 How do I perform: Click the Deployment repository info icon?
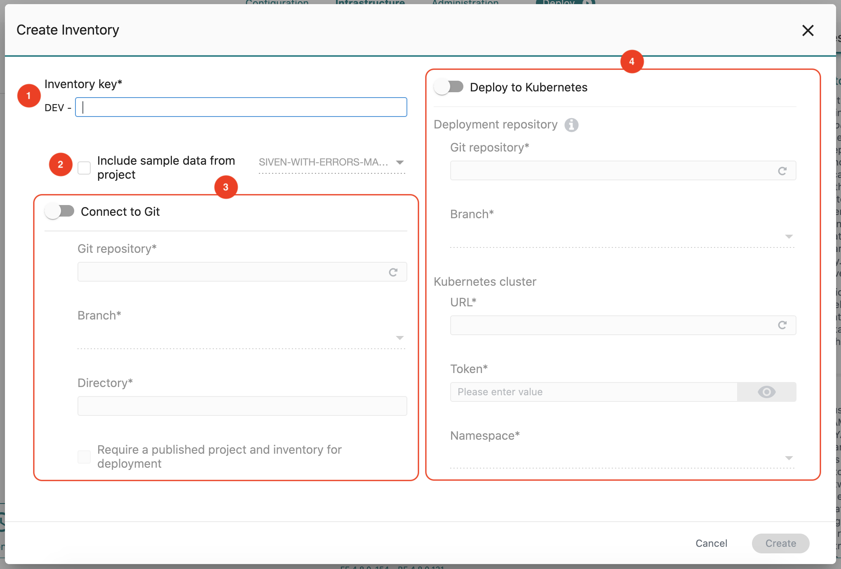tap(571, 125)
